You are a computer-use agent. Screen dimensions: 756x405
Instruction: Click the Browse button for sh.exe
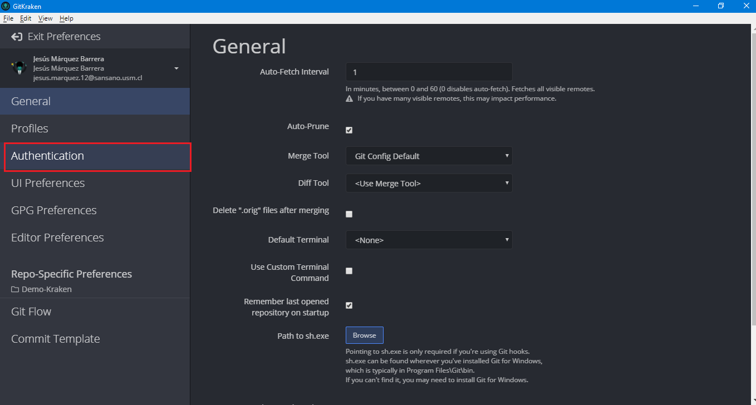[365, 335]
